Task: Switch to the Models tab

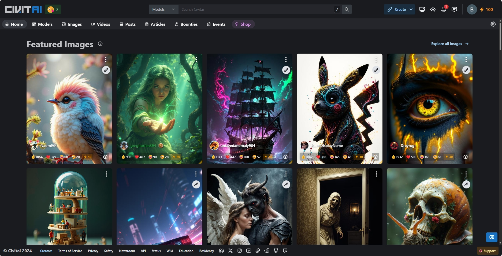Action: 42,24
